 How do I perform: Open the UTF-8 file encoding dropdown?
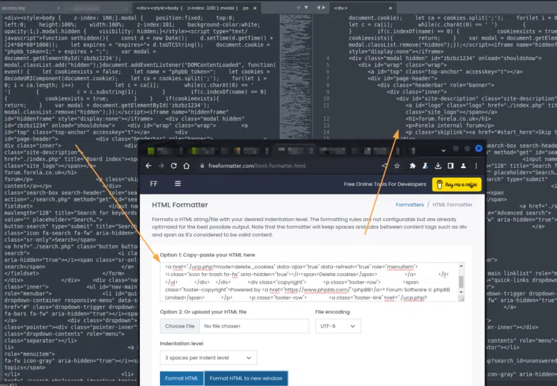point(338,326)
